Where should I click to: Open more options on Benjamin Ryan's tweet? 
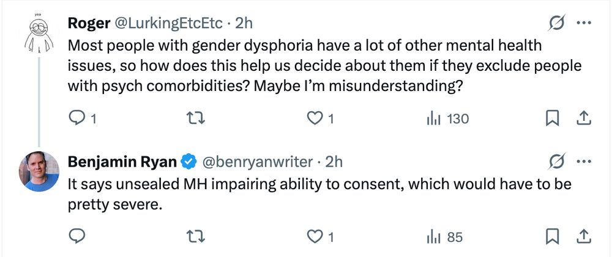(x=584, y=162)
